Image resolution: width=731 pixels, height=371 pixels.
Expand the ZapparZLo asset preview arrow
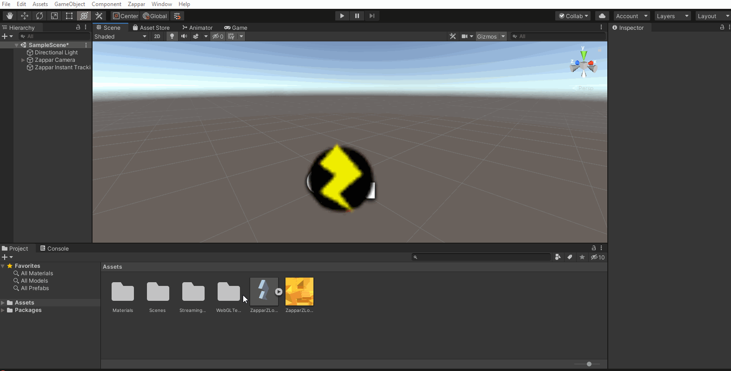tap(279, 292)
